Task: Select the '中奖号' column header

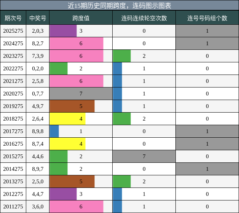Action: [x=38, y=18]
